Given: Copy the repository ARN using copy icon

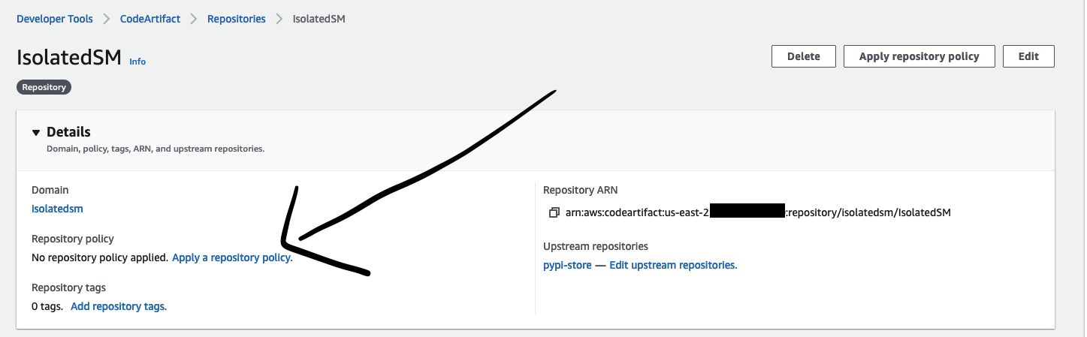Looking at the screenshot, I should pos(554,212).
